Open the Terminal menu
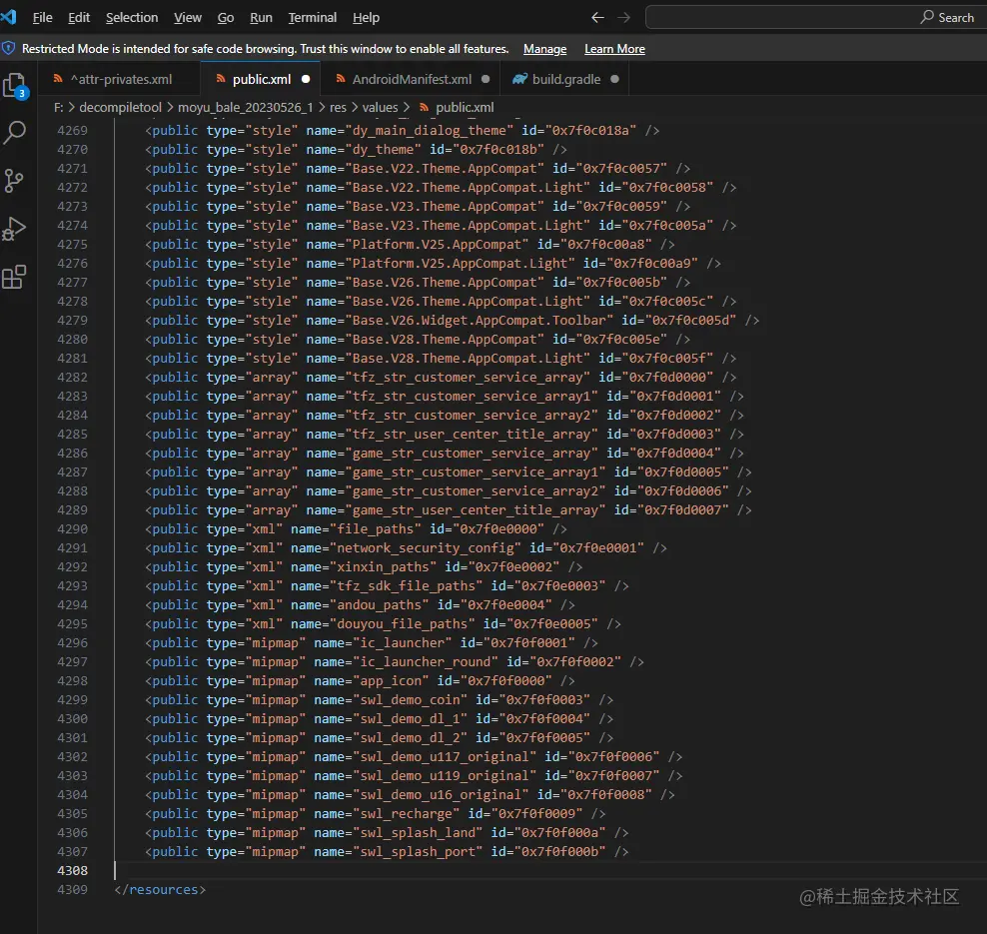The image size is (987, 934). [312, 17]
